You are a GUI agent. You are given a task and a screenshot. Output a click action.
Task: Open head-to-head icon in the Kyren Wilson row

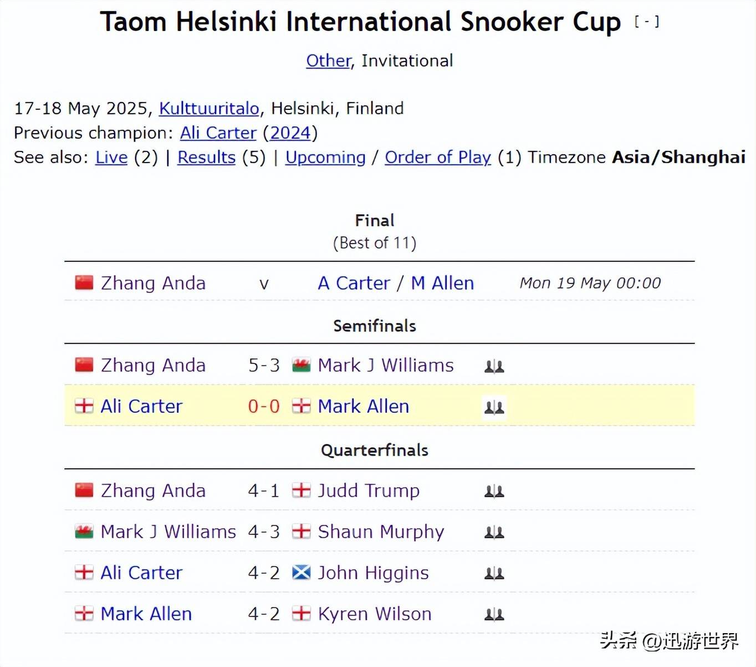click(494, 614)
